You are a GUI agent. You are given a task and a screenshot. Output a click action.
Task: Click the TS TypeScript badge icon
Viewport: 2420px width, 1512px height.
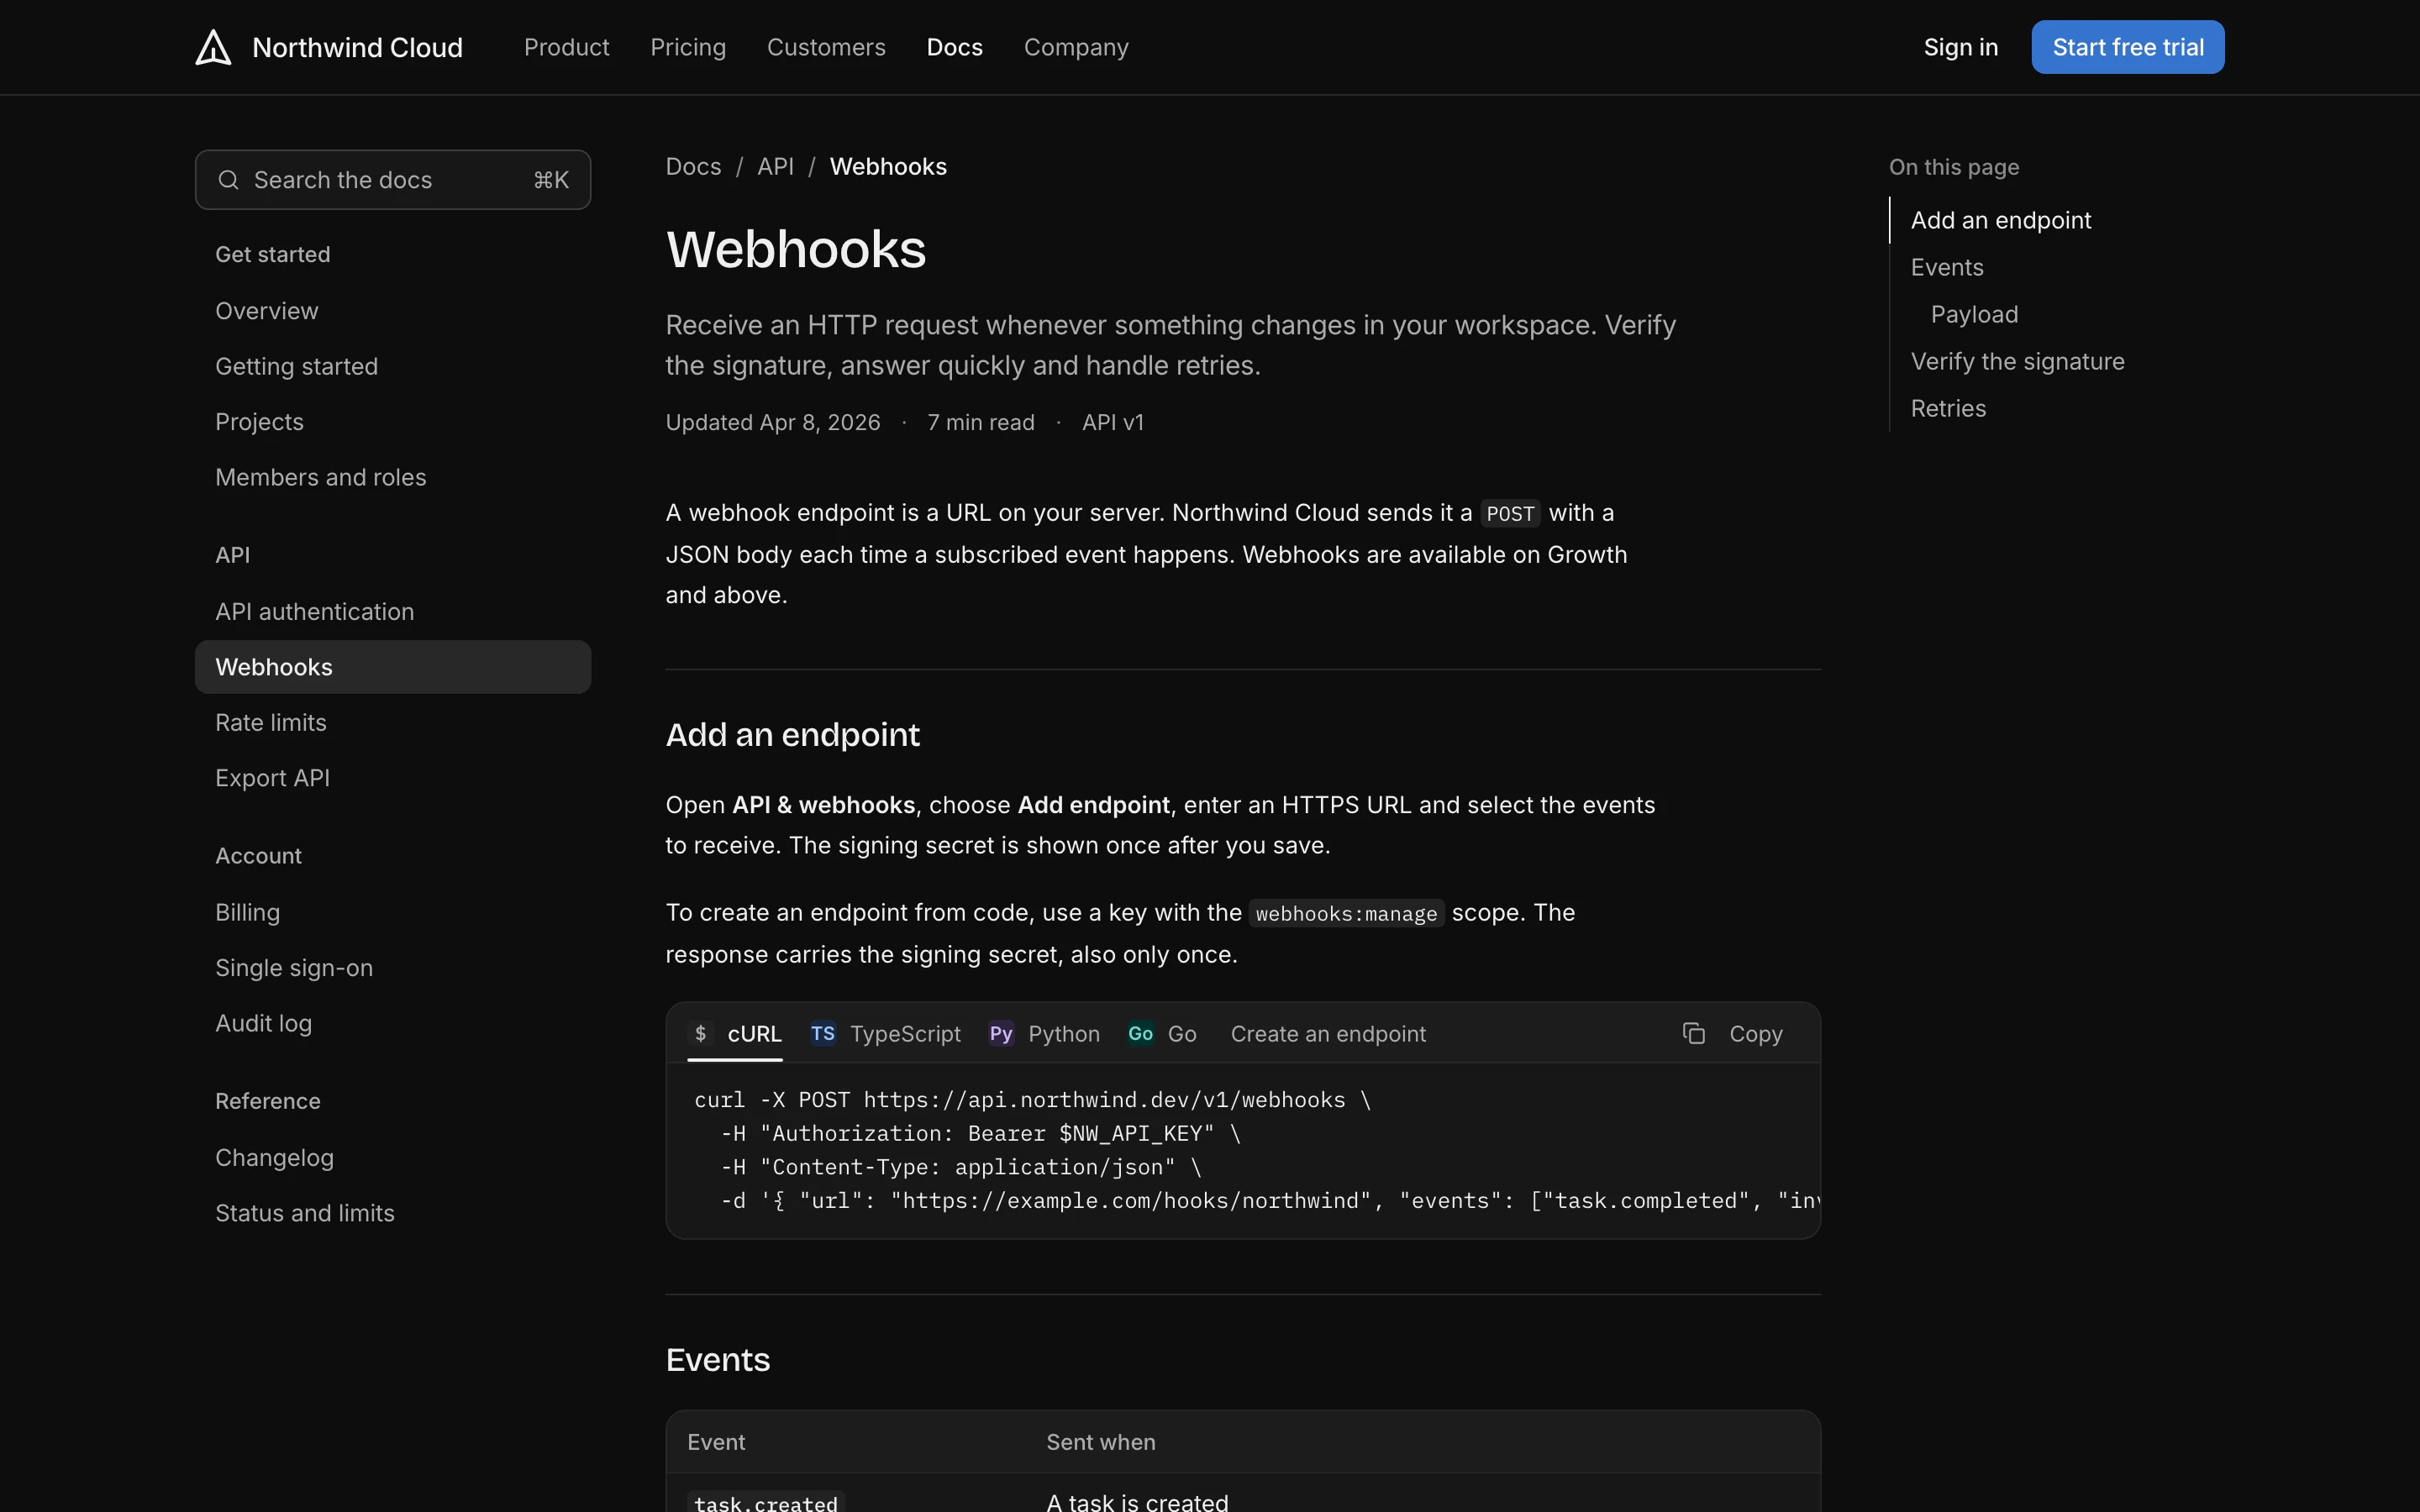pos(822,1033)
